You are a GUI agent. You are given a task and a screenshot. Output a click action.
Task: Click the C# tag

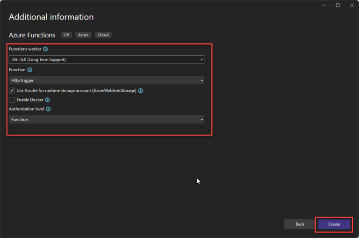66,35
